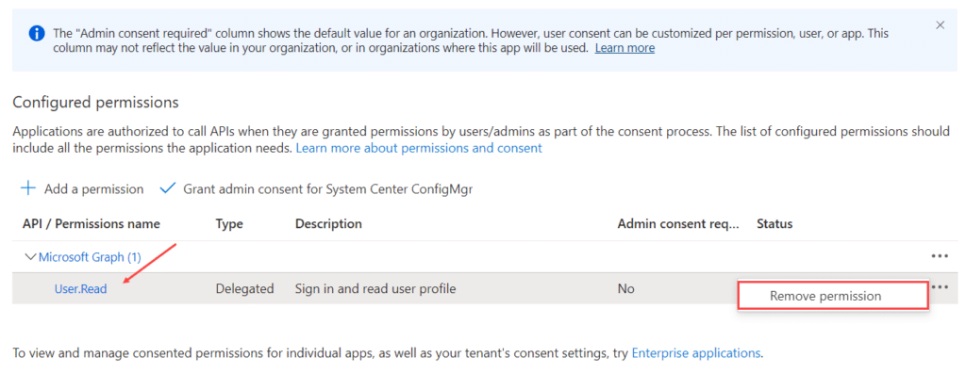Open the Learn more link in the info banner

click(x=625, y=48)
